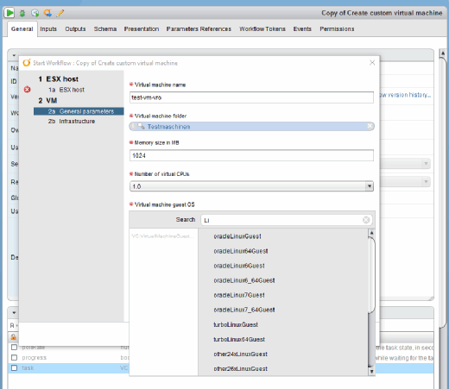Click the VC:VirtualMachineGuest type entry
Image resolution: width=449 pixels, height=389 pixels.
[x=162, y=236]
